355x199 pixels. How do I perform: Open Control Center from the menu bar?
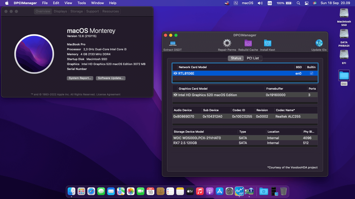[306, 3]
